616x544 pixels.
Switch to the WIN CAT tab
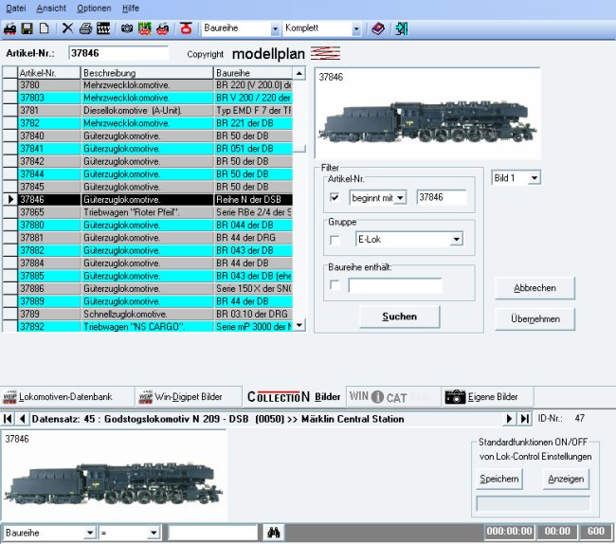coord(393,397)
